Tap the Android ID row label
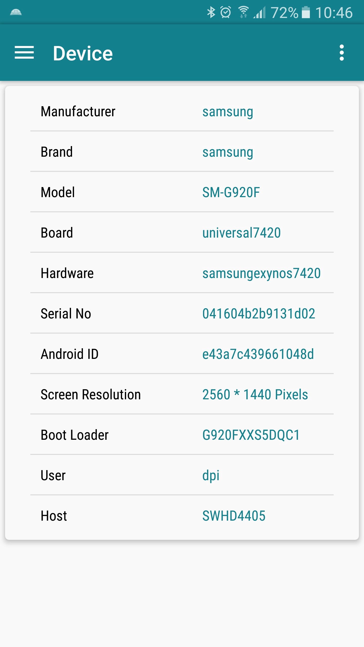The width and height of the screenshot is (364, 647). (70, 354)
